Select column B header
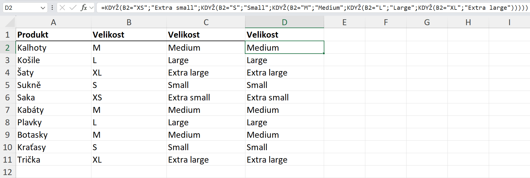530x178 pixels. [129, 23]
